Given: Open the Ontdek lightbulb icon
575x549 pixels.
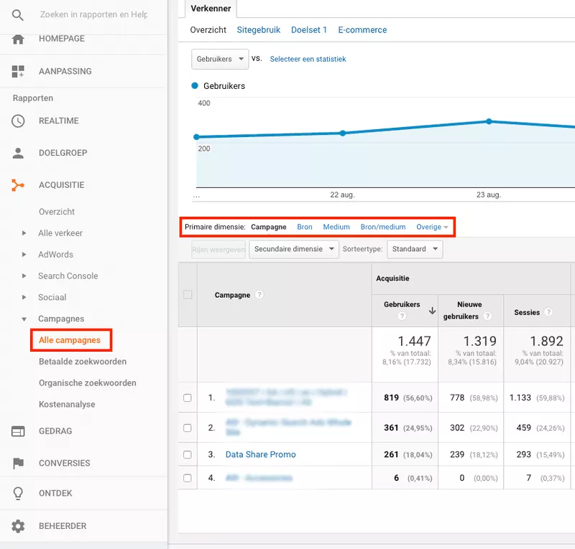Looking at the screenshot, I should click(x=19, y=494).
